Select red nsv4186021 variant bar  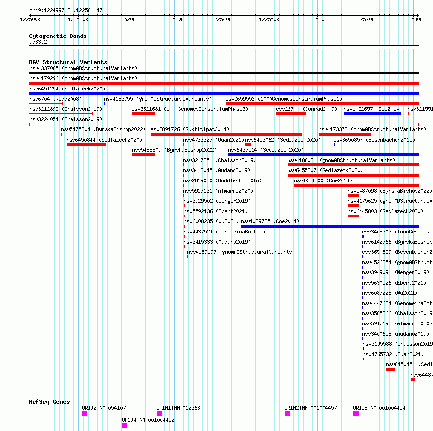click(353, 165)
